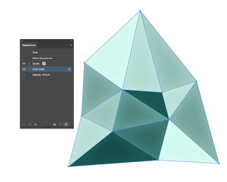Screen dimensions: 227x182
Task: Toggle the Opacity row visibility eye
Action: tap(24, 75)
